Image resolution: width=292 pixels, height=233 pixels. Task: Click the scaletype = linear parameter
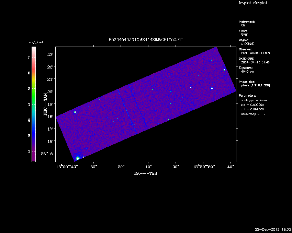click(x=254, y=100)
